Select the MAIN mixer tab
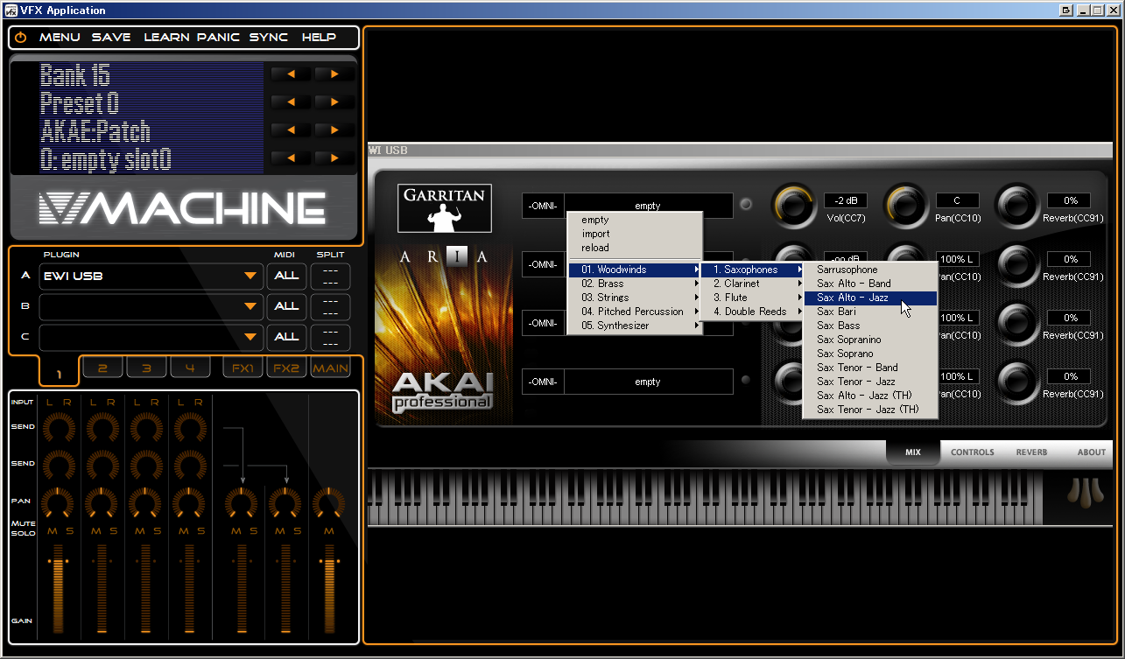The height and width of the screenshot is (659, 1125). click(331, 368)
